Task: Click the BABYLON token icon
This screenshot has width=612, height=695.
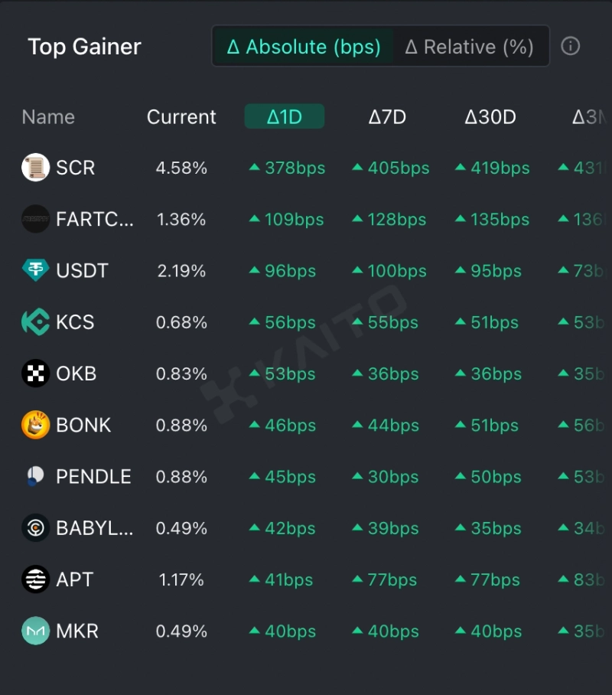Action: coord(35,528)
